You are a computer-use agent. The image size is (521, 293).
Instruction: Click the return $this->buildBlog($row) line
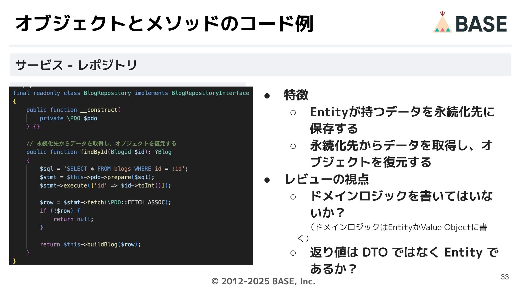pos(90,244)
